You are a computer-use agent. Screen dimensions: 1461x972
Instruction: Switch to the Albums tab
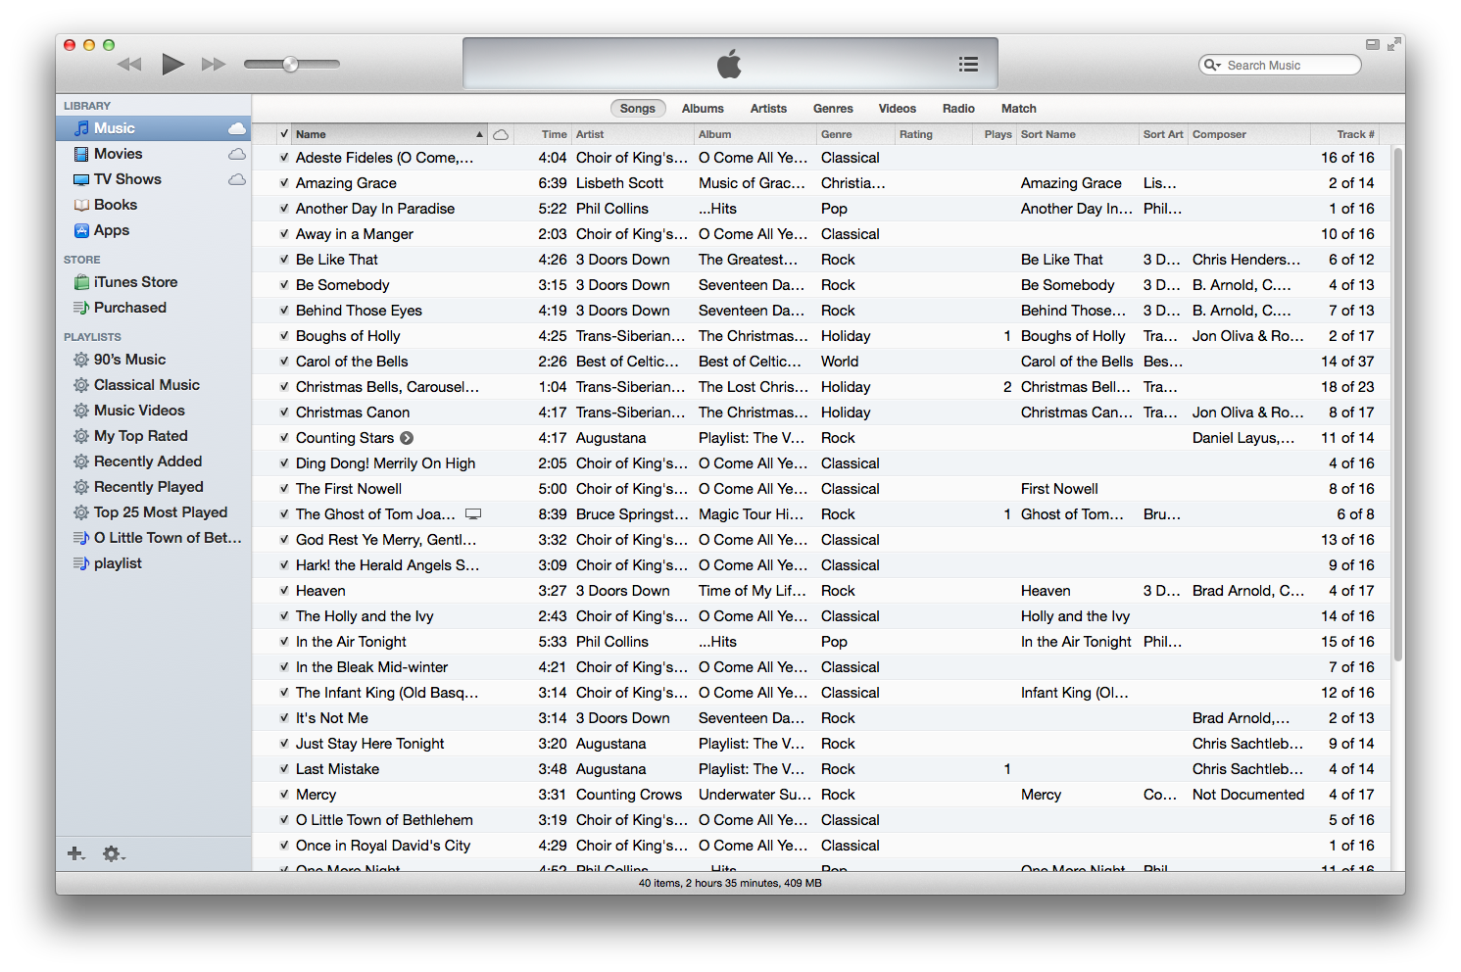pyautogui.click(x=703, y=109)
